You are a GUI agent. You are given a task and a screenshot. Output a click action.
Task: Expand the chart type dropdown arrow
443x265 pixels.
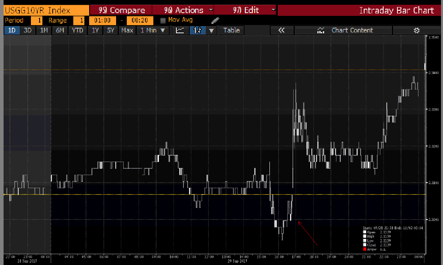click(x=212, y=30)
